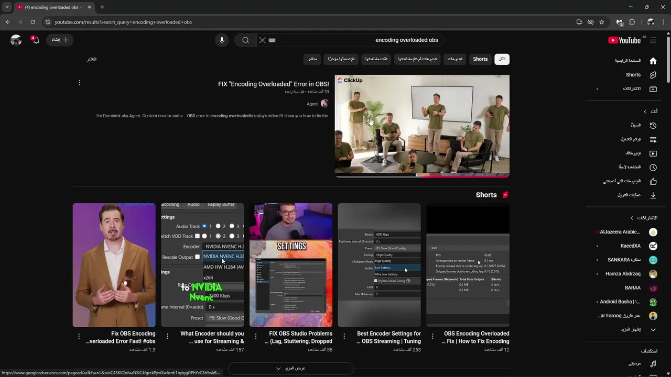671x377 pixels.
Task: Expand the 'الاشتراكات' section header
Action: (643, 218)
